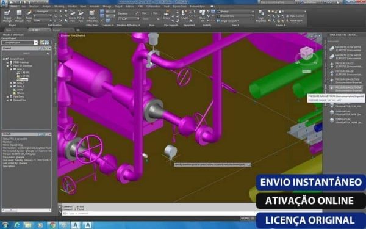Select the Master drawing in project tree
Viewport: 366px width, 229px height.
point(20,93)
